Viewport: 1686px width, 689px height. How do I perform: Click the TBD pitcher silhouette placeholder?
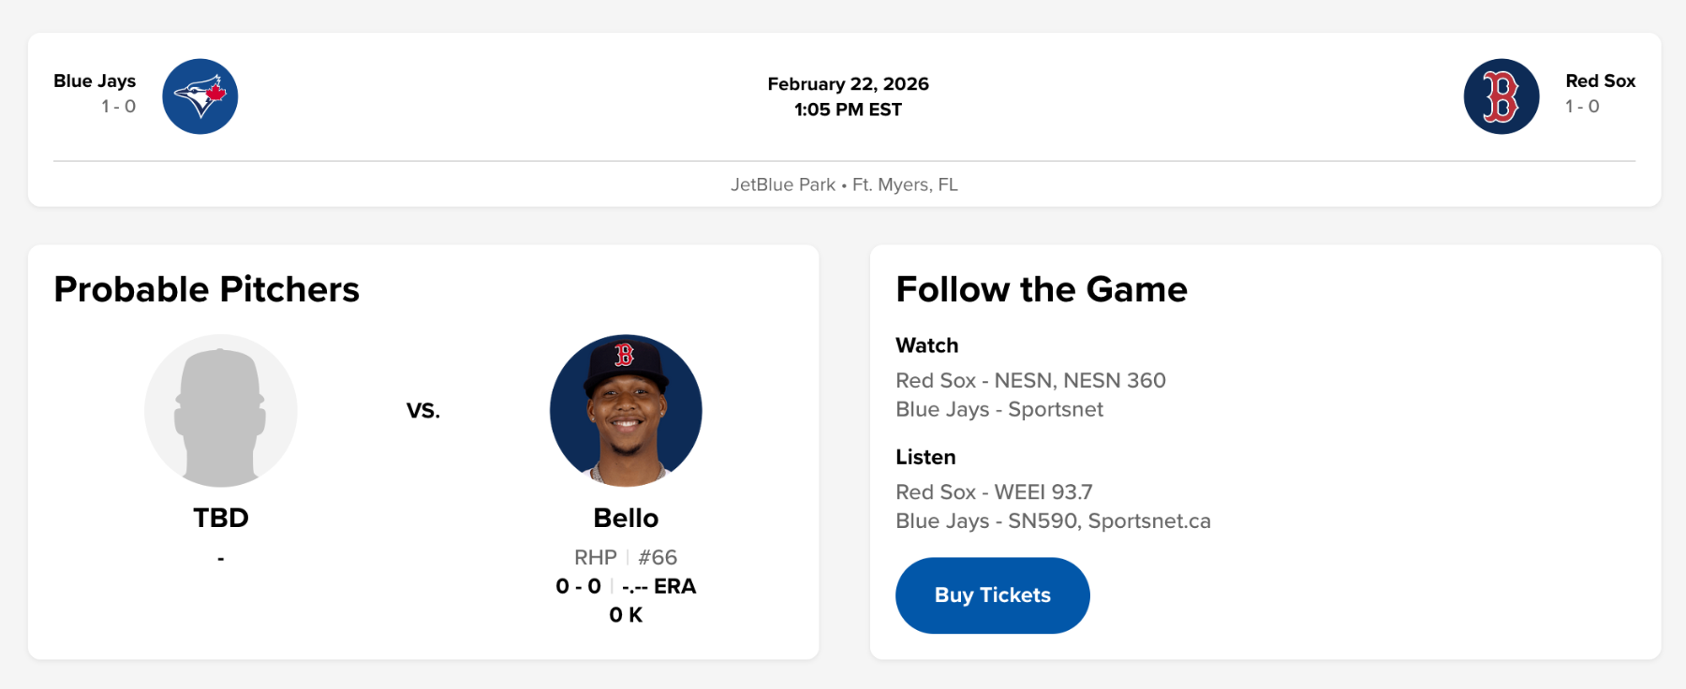[221, 411]
